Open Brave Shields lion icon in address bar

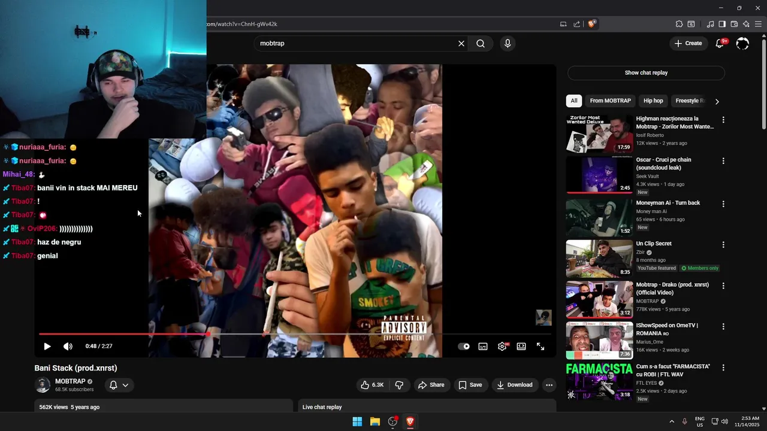pyautogui.click(x=591, y=24)
